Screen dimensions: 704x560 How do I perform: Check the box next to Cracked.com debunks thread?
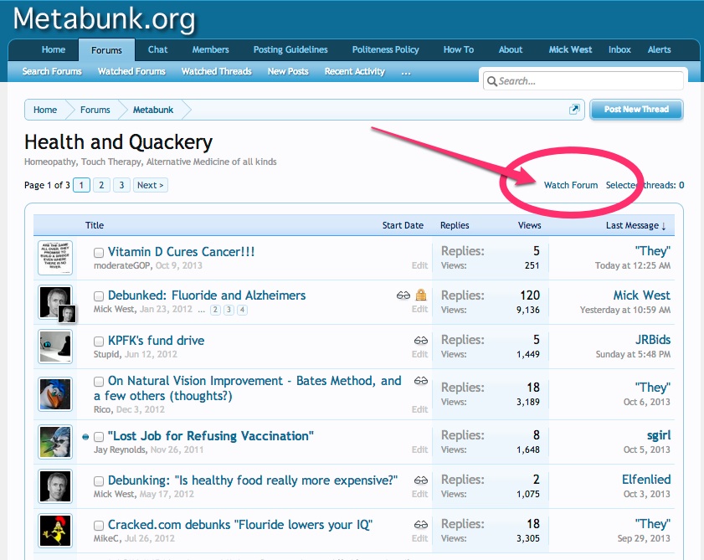coord(99,526)
